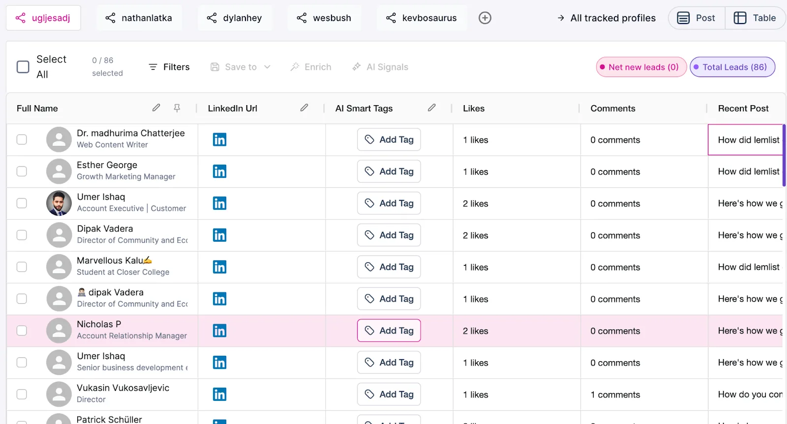Select Dr. madhurima Chatterjee row checkbox
Screen dimensions: 787x424
coord(22,140)
